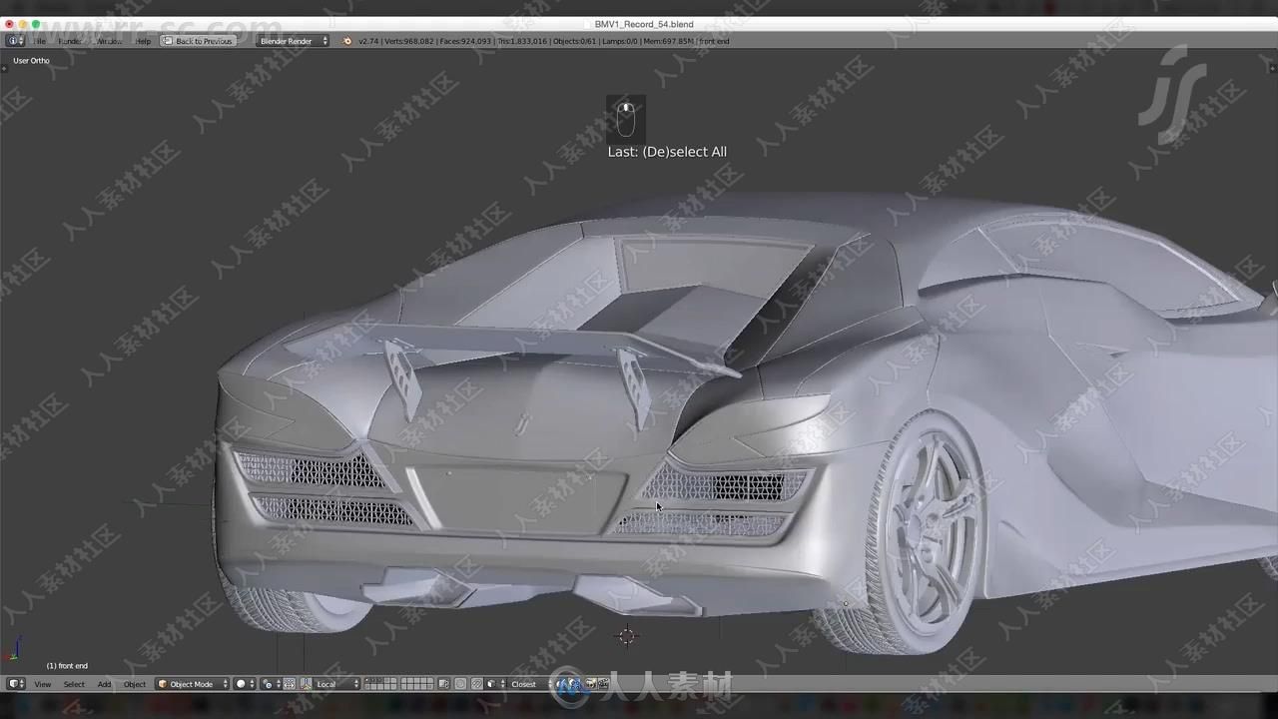1278x719 pixels.
Task: Open the Window menu in the Info header
Action: (x=109, y=41)
